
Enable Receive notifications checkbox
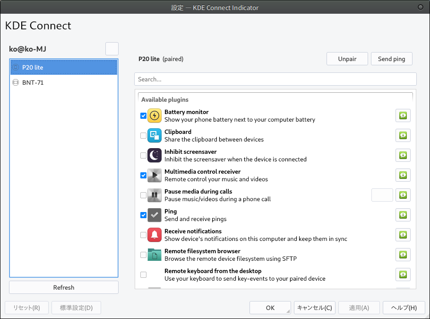pos(144,235)
